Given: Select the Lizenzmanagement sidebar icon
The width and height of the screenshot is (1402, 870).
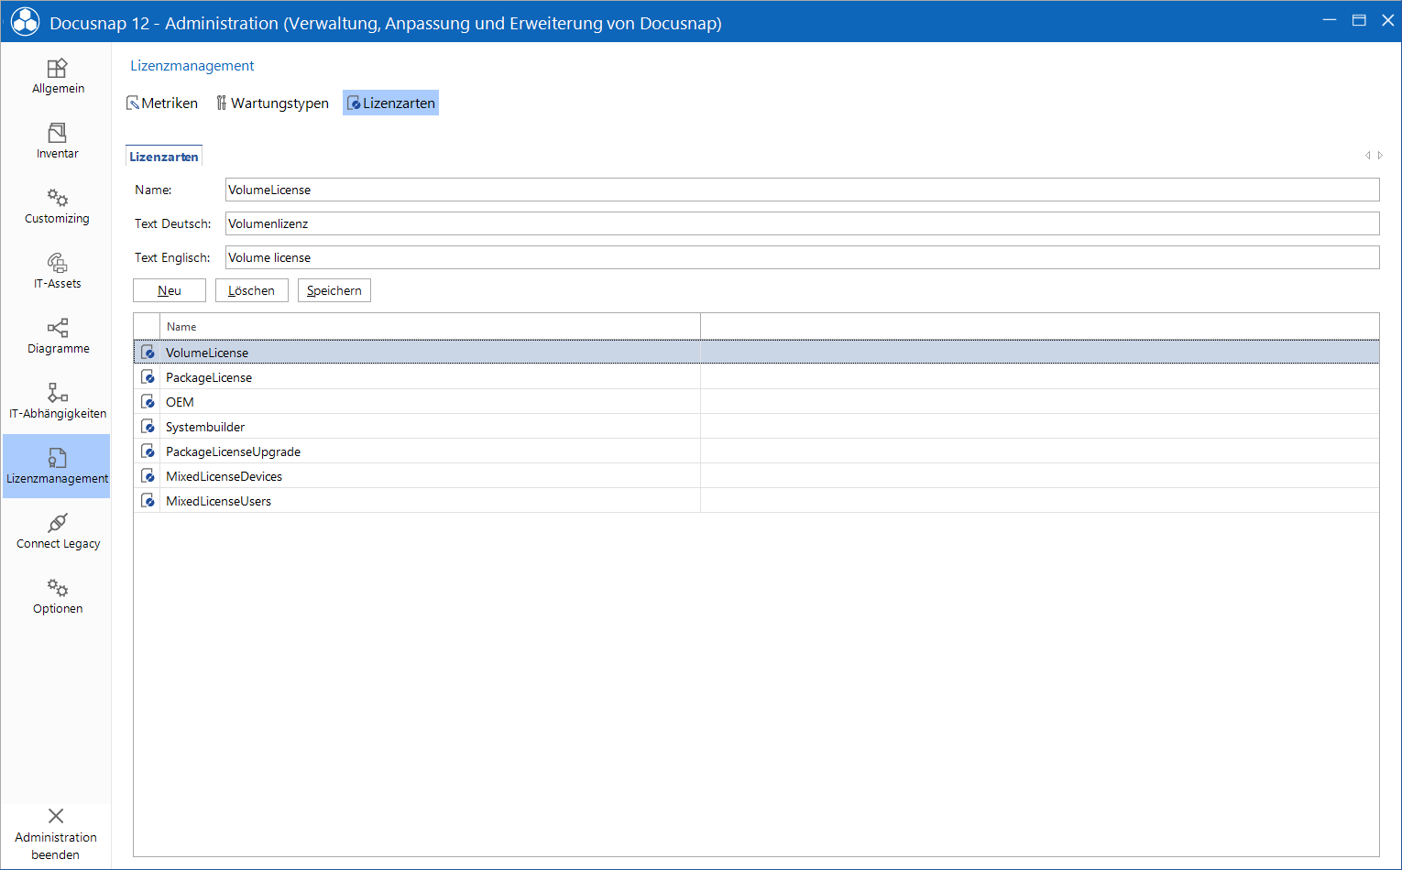Looking at the screenshot, I should click(x=57, y=458).
